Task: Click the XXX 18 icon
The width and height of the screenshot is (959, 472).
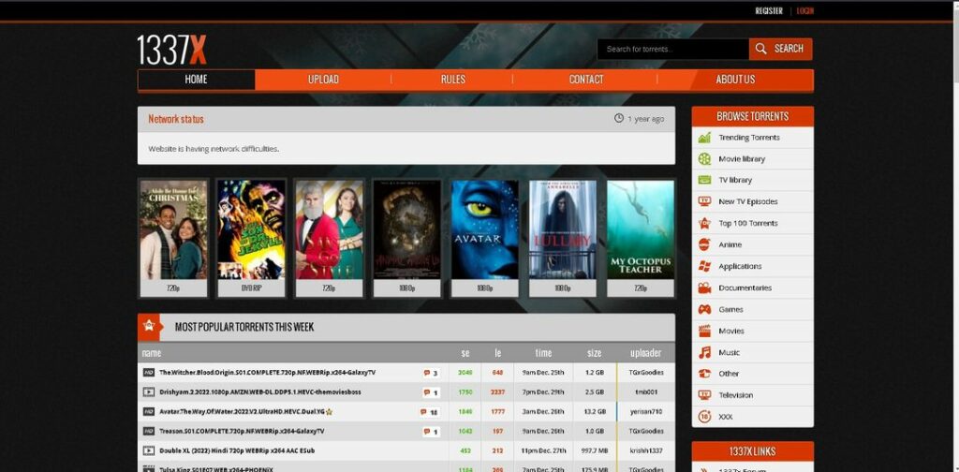Action: [704, 417]
